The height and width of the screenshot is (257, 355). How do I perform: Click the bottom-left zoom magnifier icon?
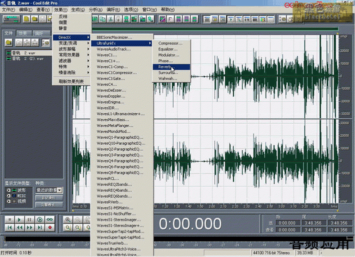67,228
